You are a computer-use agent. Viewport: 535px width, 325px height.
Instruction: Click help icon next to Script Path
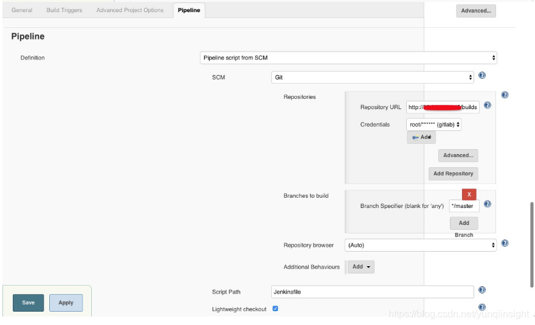click(482, 290)
